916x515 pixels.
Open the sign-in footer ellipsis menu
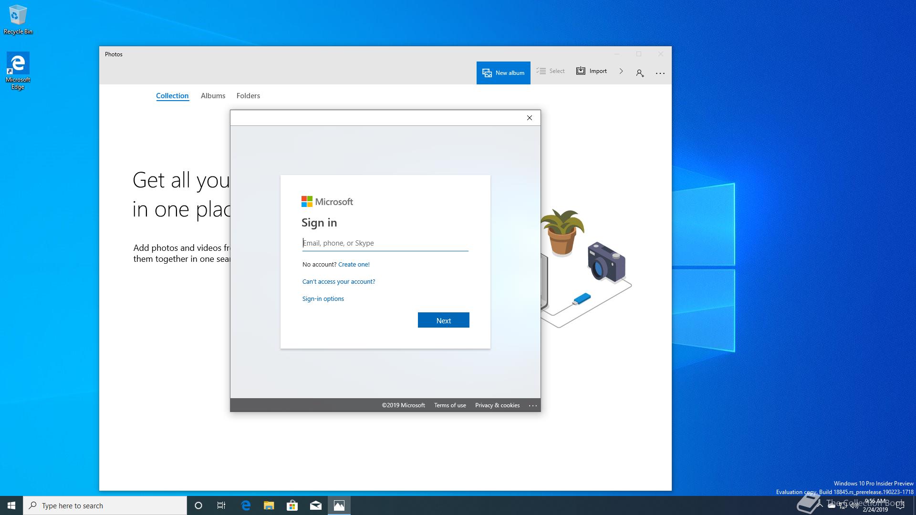tap(533, 405)
